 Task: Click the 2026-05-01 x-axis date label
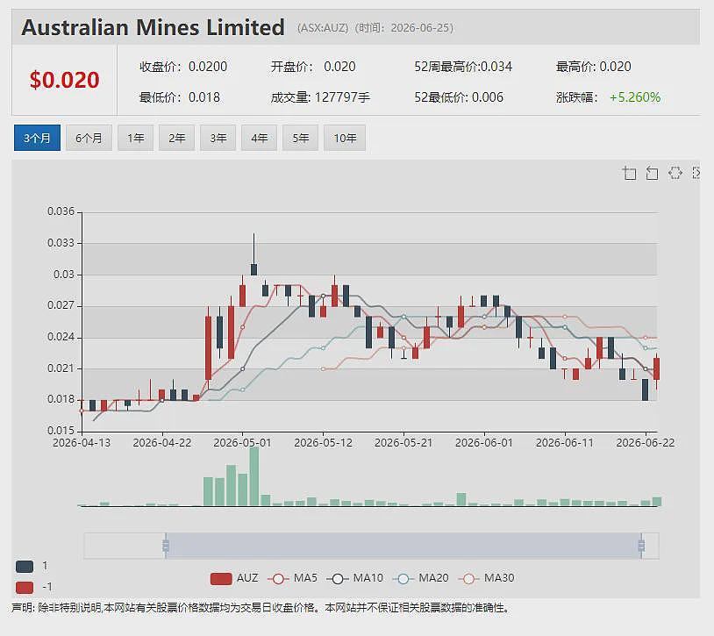tap(242, 442)
